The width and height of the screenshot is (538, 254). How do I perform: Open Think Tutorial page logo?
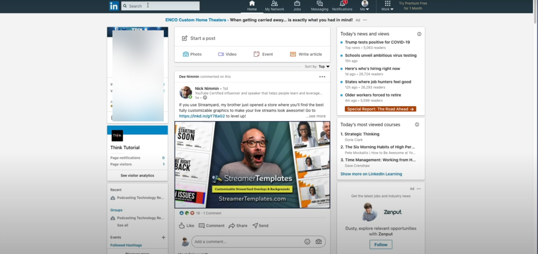[x=117, y=136]
